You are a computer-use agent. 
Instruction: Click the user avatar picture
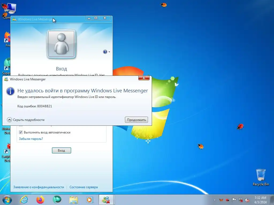[x=61, y=44]
